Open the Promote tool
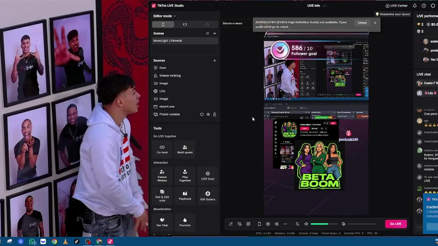Image resolution: width=438 pixels, height=246 pixels. coord(185,222)
